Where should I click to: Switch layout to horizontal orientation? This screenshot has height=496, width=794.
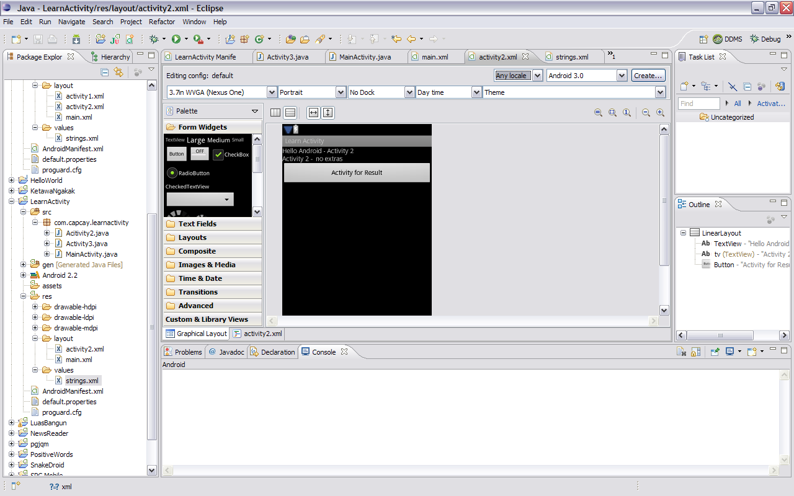(x=275, y=113)
